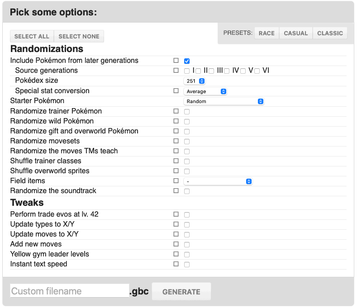Open the Pokédex size dropdown showing 251
This screenshot has height=308, width=357.
point(195,81)
